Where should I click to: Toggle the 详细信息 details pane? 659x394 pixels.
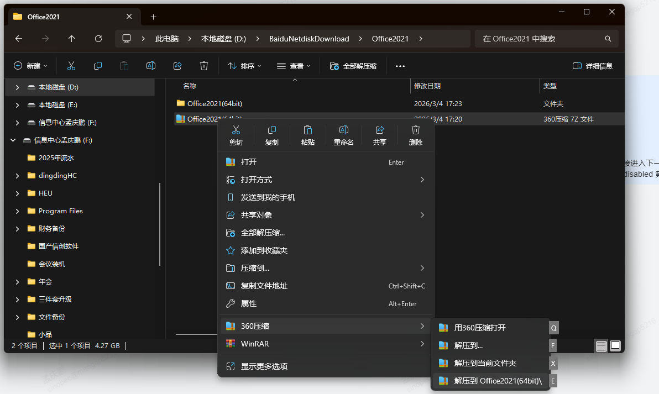[x=593, y=66]
